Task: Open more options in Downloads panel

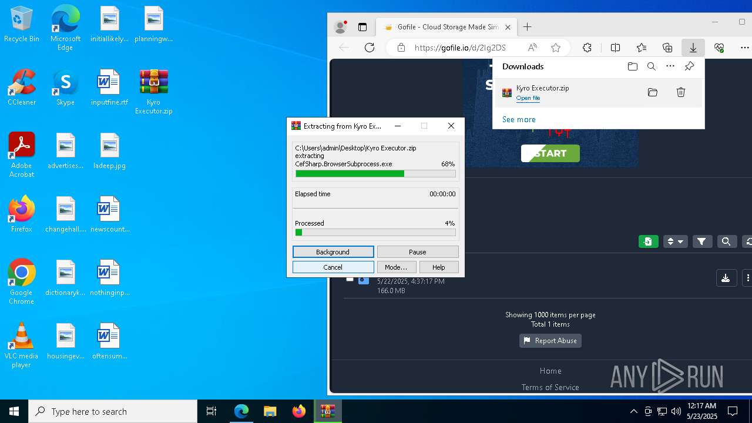Action: [670, 66]
